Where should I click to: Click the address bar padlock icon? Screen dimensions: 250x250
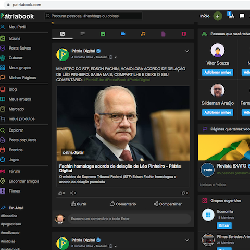(x=8, y=5)
